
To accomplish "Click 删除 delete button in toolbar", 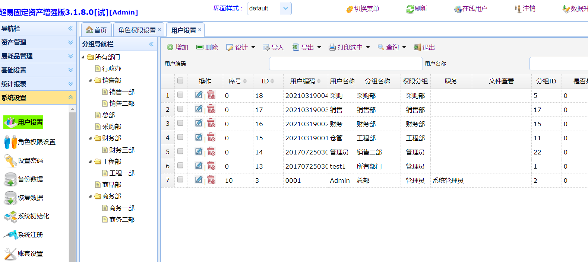I will pyautogui.click(x=207, y=47).
